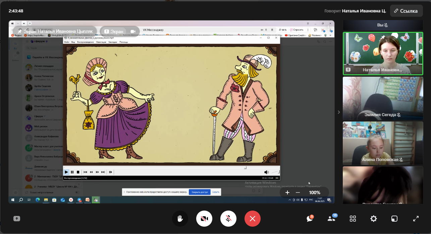Fast-forward the video in media player
431x234 pixels.
(x=97, y=172)
